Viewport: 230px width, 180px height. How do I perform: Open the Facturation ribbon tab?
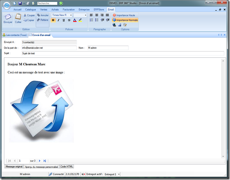pyautogui.click(x=69, y=9)
